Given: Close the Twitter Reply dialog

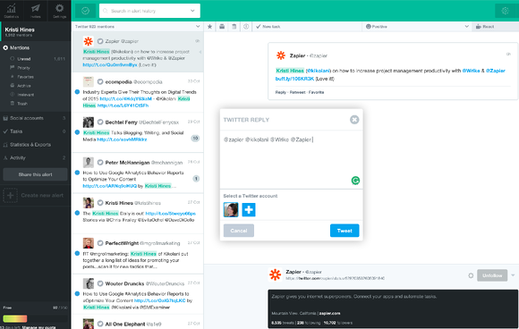Looking at the screenshot, I should (x=354, y=120).
